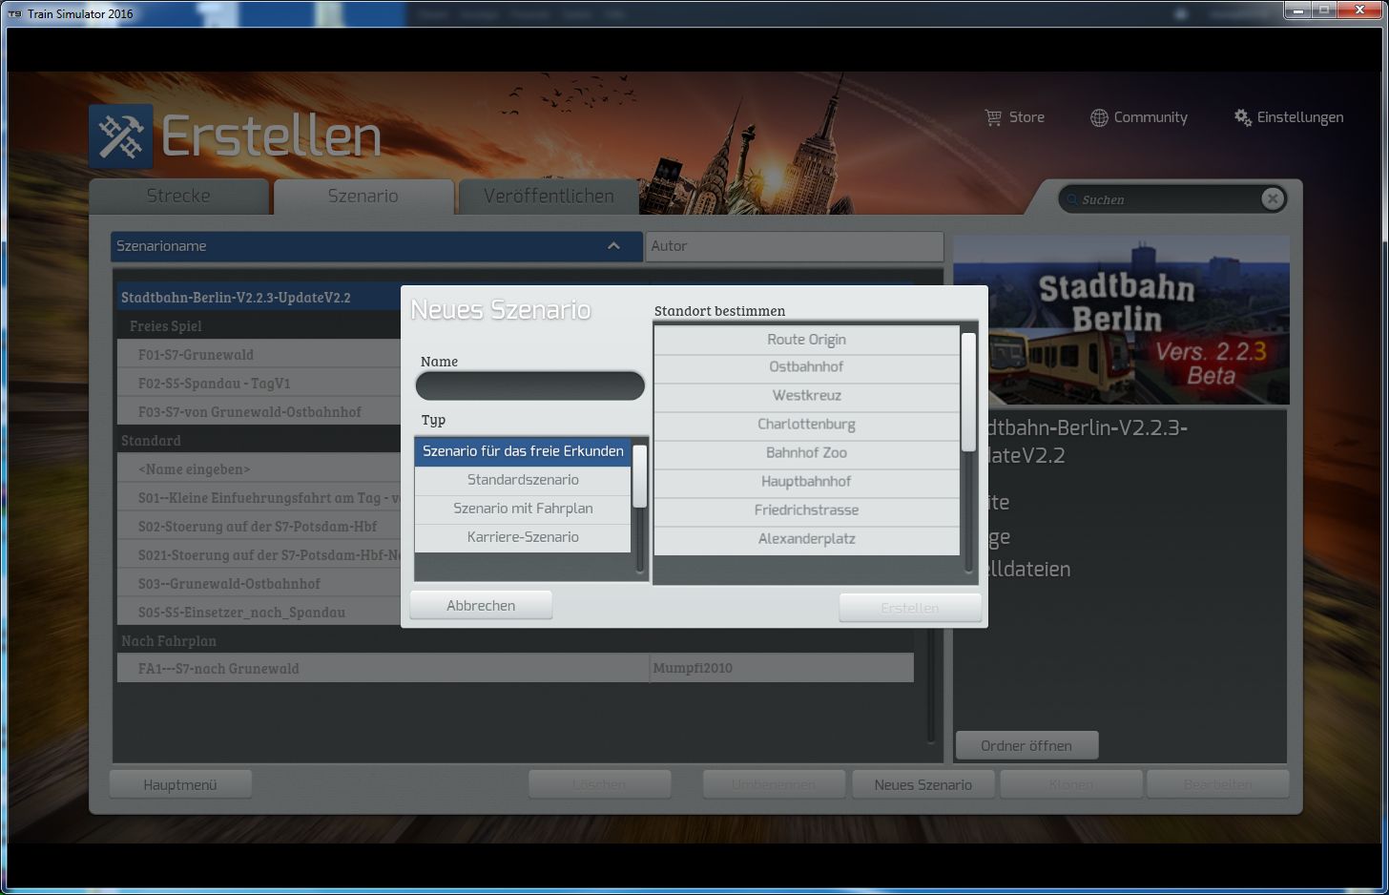Pick Karriere-Szenario type
Viewport: 1389px width, 895px height.
pyautogui.click(x=523, y=537)
